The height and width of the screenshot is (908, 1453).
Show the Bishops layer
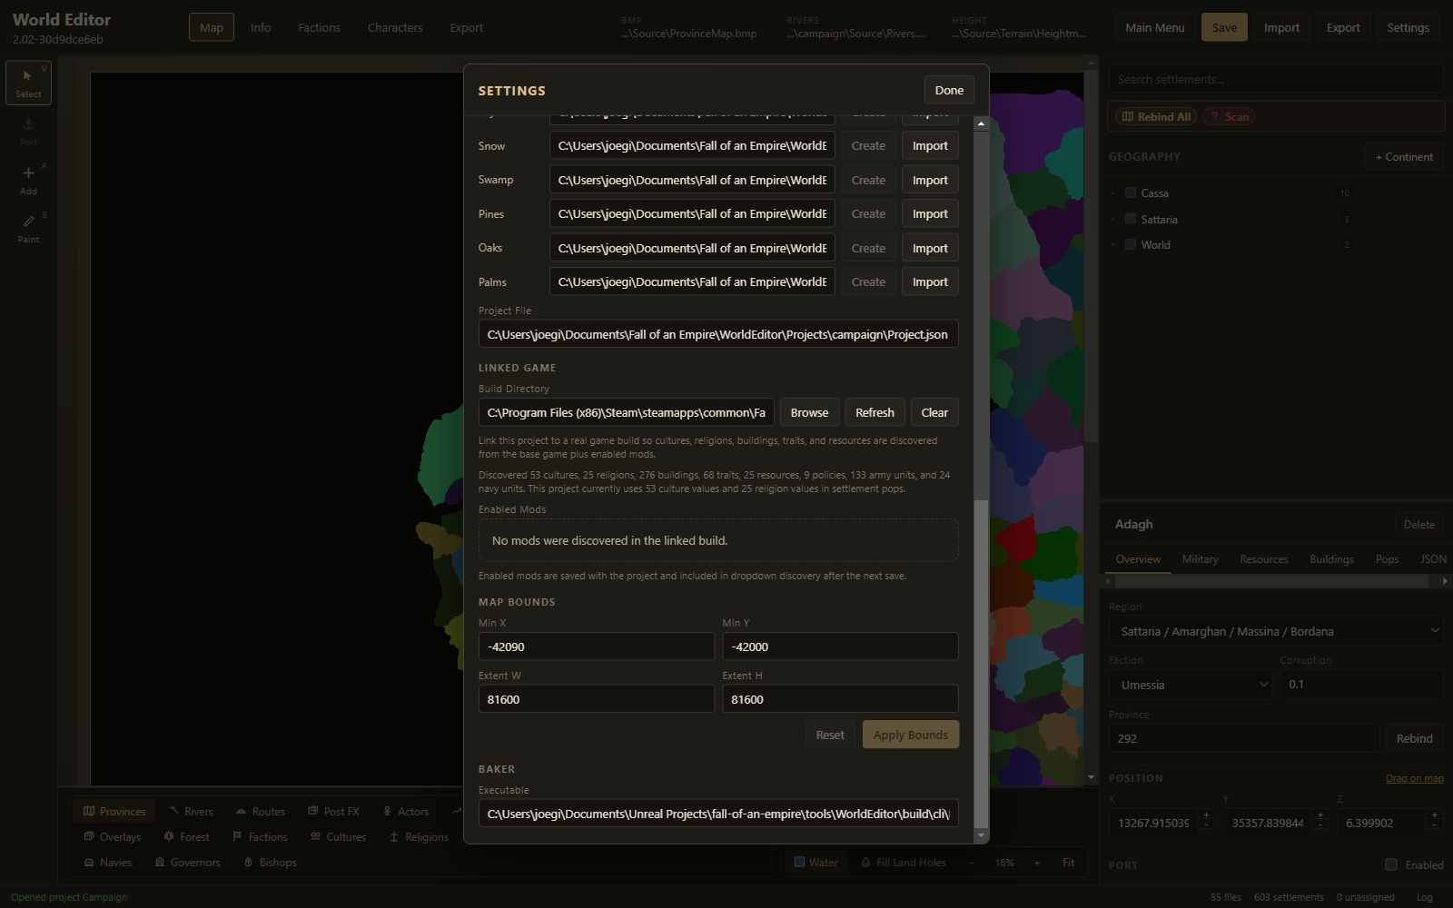pos(270,863)
